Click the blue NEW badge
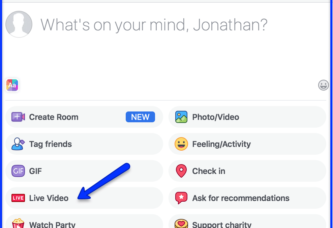 click(140, 117)
